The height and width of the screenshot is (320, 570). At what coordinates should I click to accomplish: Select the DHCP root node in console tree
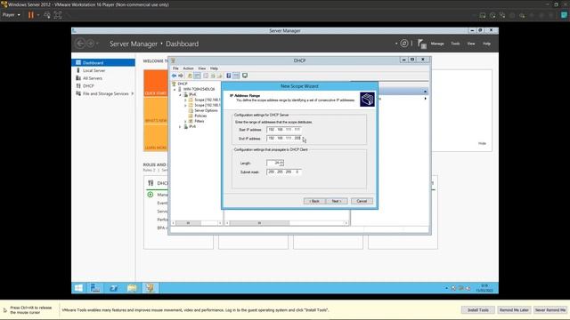(x=182, y=84)
